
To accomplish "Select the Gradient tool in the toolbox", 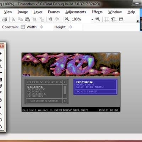I will tap(1, 80).
